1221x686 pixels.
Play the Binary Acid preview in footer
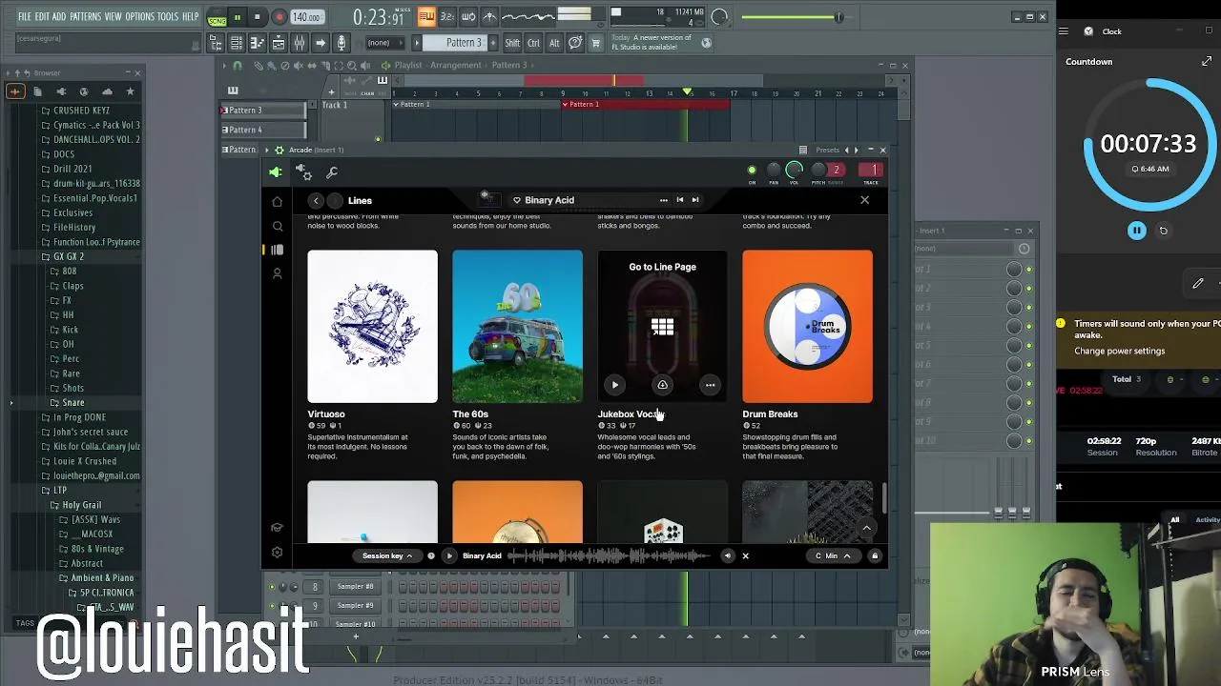[x=449, y=555]
